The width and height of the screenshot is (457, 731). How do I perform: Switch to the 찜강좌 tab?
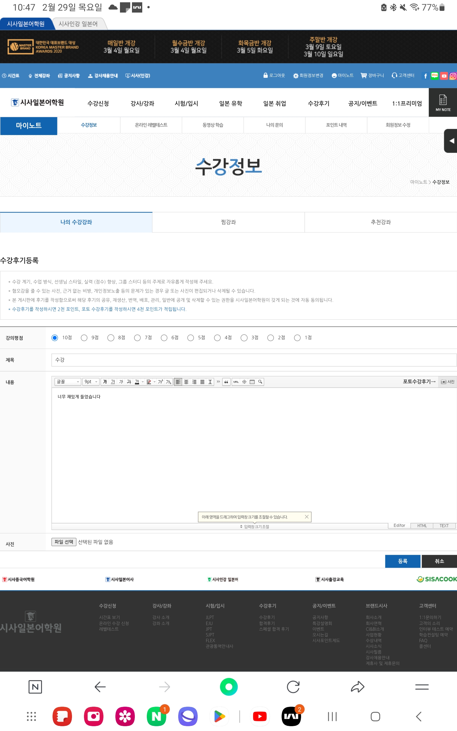click(228, 222)
